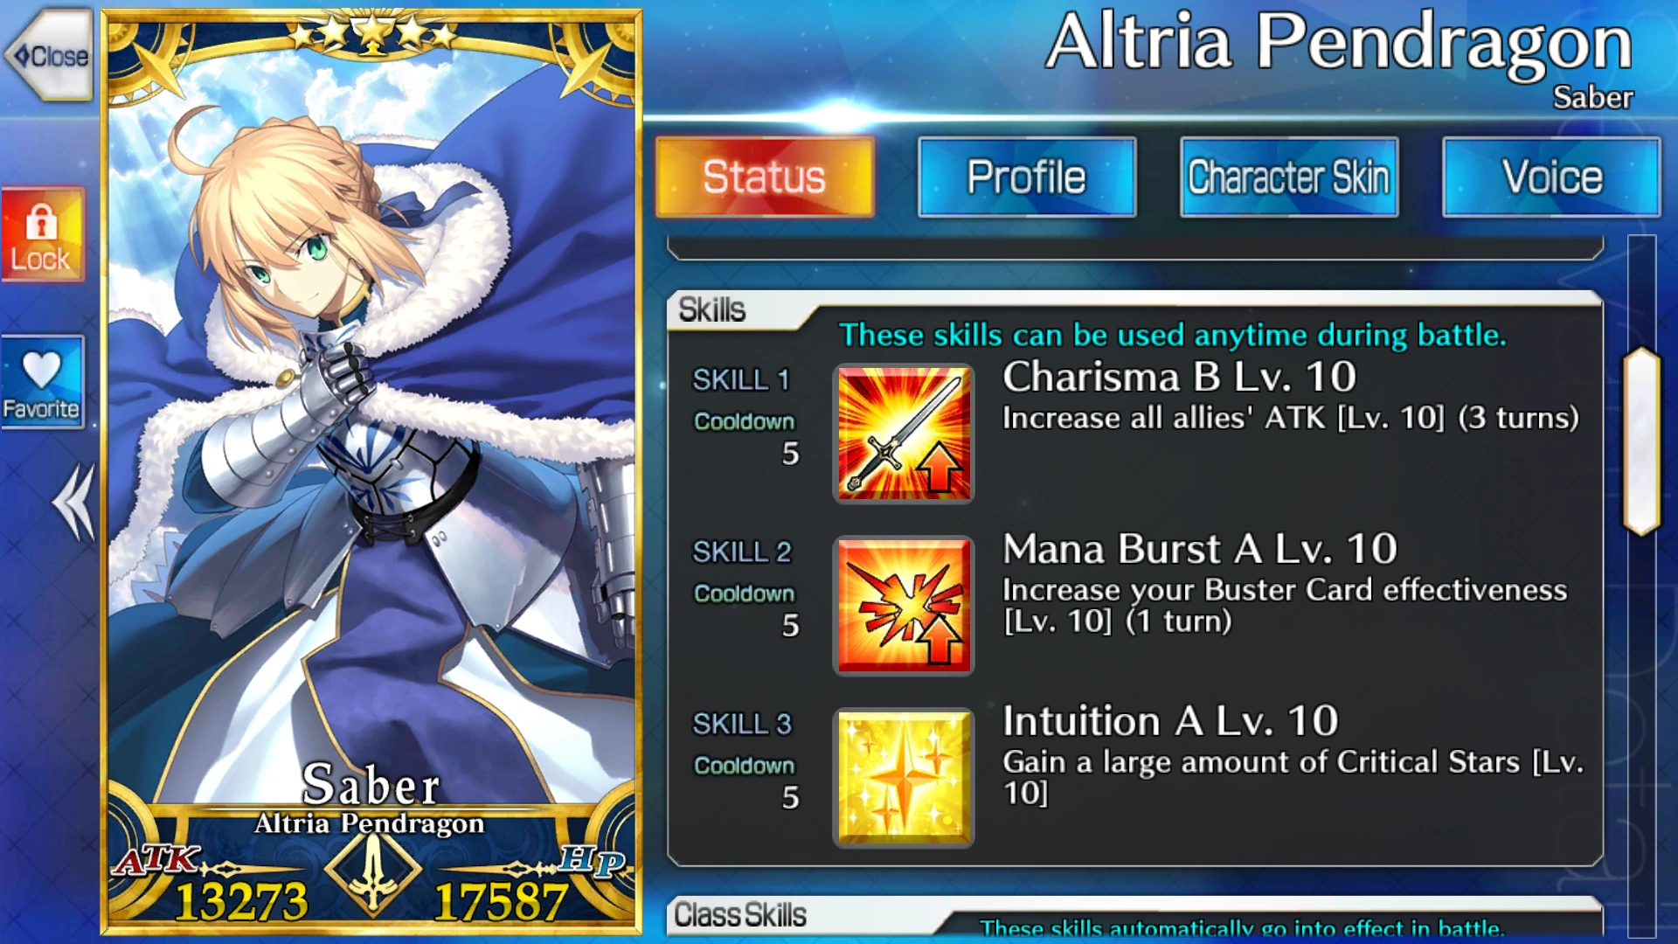The height and width of the screenshot is (944, 1678).
Task: Tap the Mana Burst A skill icon
Action: (x=904, y=606)
